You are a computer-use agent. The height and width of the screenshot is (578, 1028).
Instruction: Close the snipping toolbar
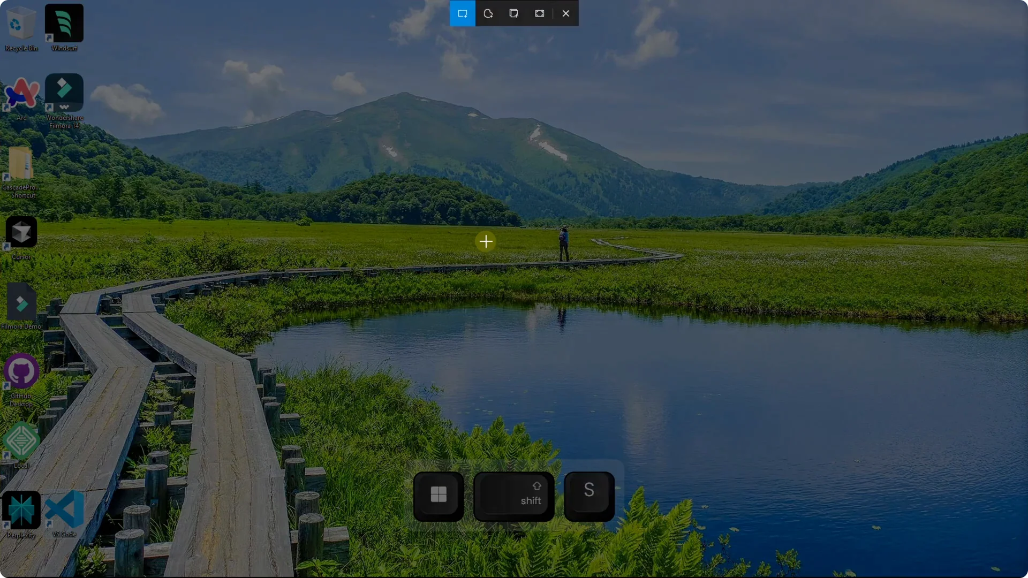click(565, 13)
